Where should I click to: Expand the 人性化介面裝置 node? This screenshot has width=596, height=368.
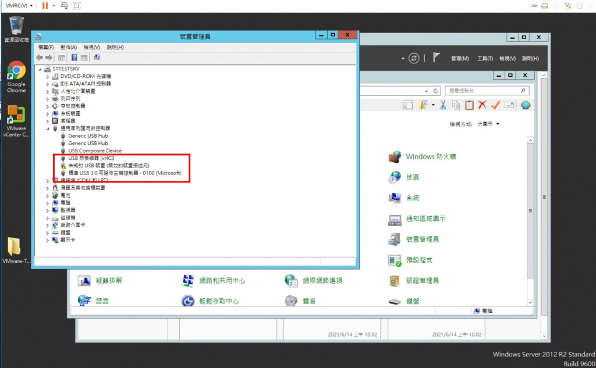(x=48, y=91)
